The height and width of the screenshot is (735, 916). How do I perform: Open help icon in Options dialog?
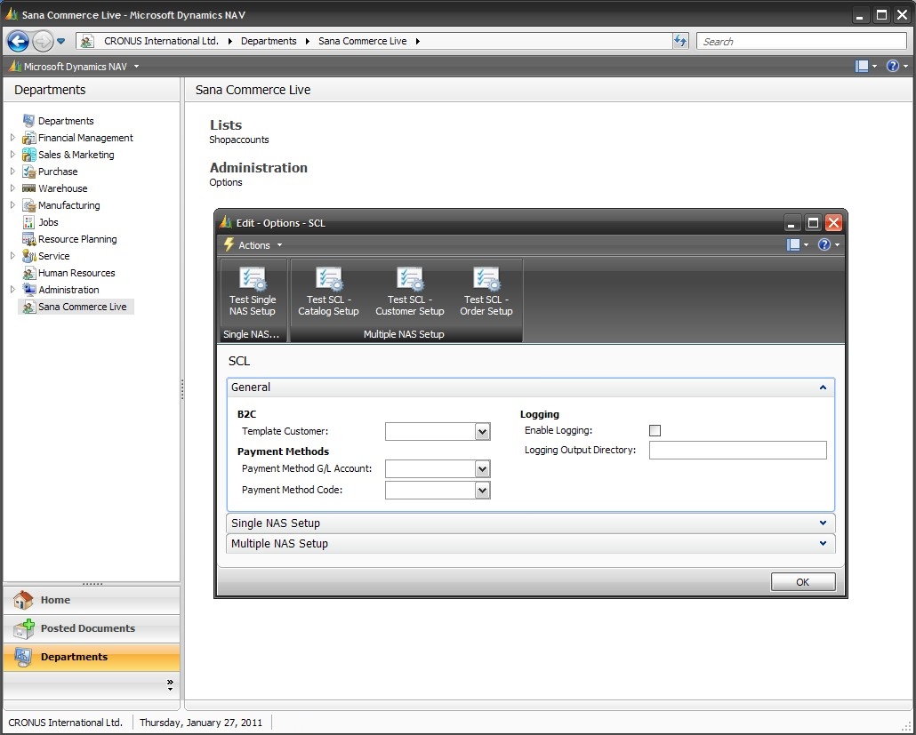coord(824,244)
